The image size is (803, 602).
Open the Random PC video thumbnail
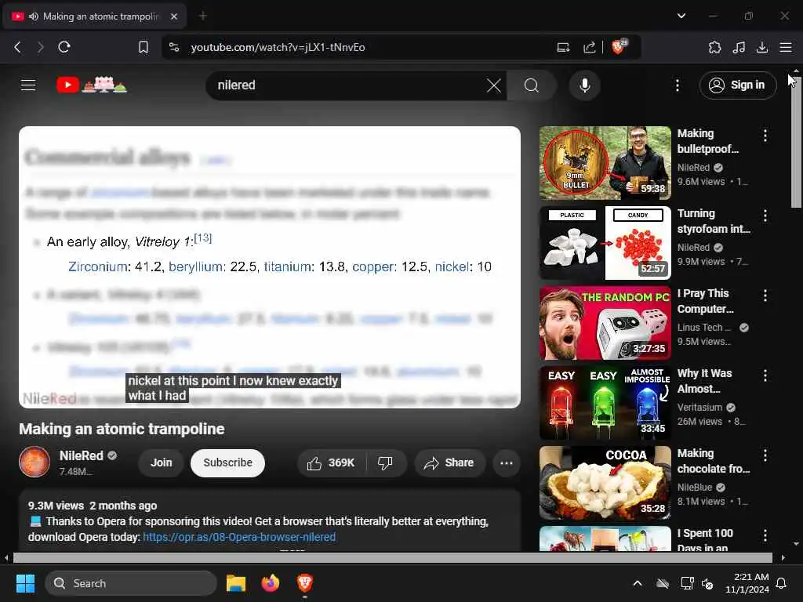(x=605, y=323)
